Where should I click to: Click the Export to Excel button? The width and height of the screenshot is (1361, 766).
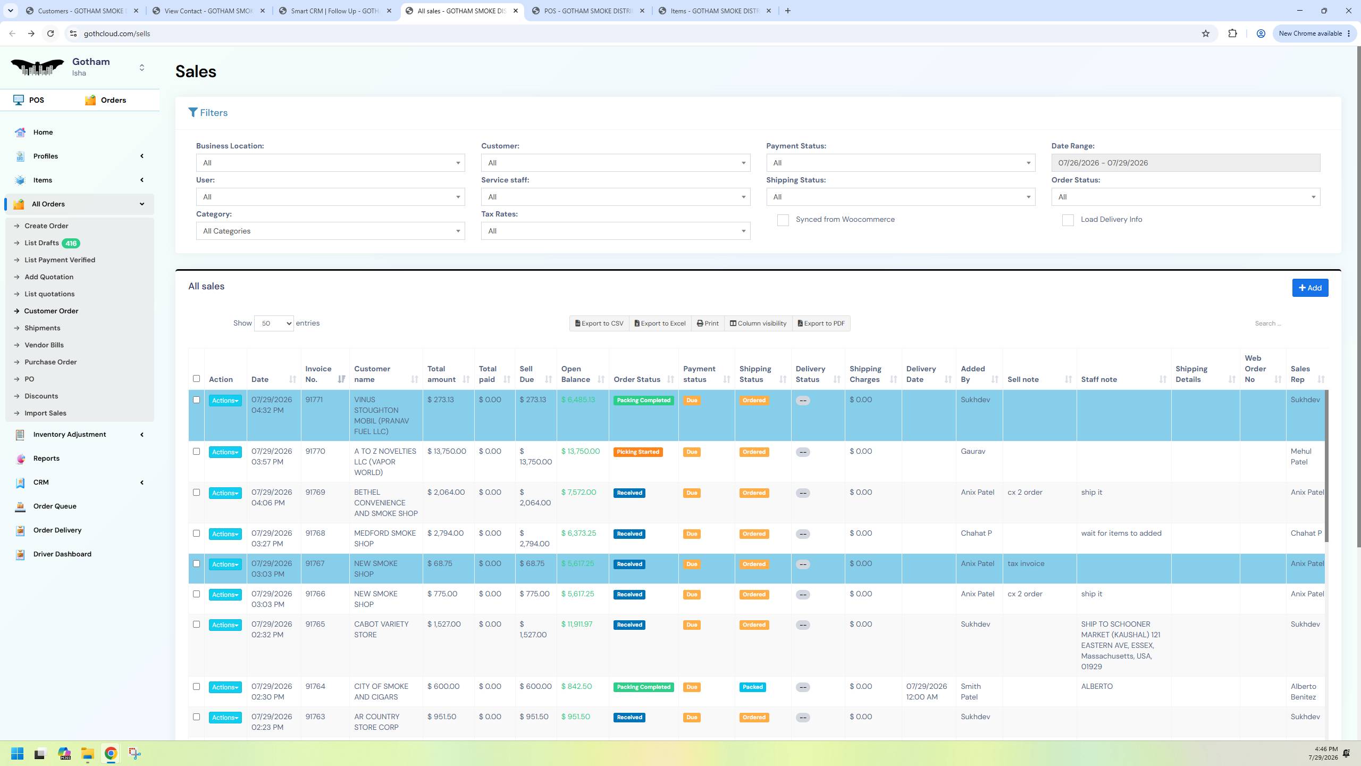[x=660, y=323]
